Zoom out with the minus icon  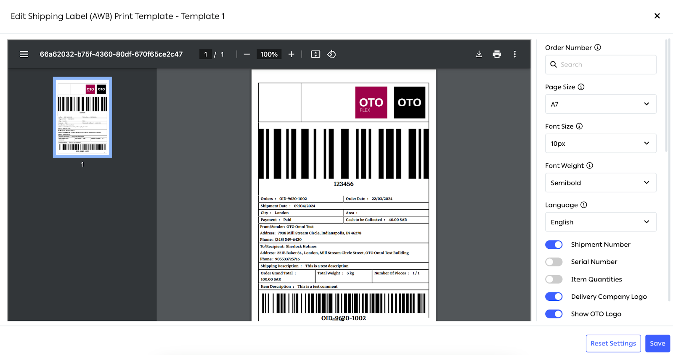(x=247, y=54)
